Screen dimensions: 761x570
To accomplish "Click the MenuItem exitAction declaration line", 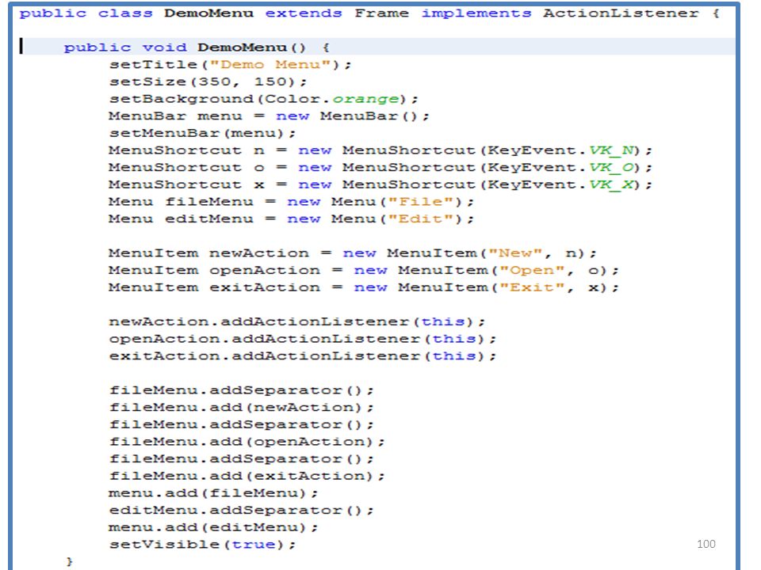I will pyautogui.click(x=364, y=287).
